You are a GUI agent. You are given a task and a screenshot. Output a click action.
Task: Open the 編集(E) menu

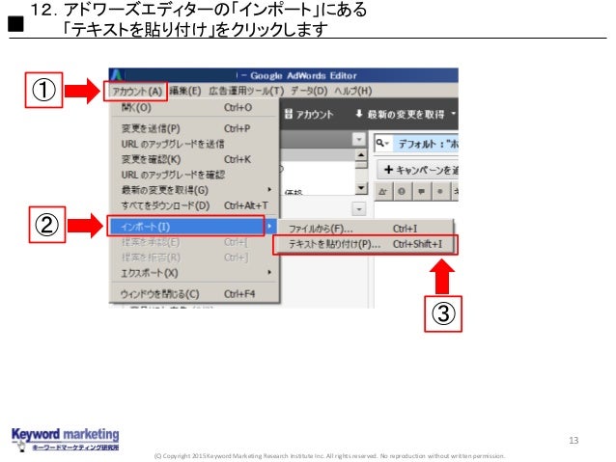(x=185, y=91)
